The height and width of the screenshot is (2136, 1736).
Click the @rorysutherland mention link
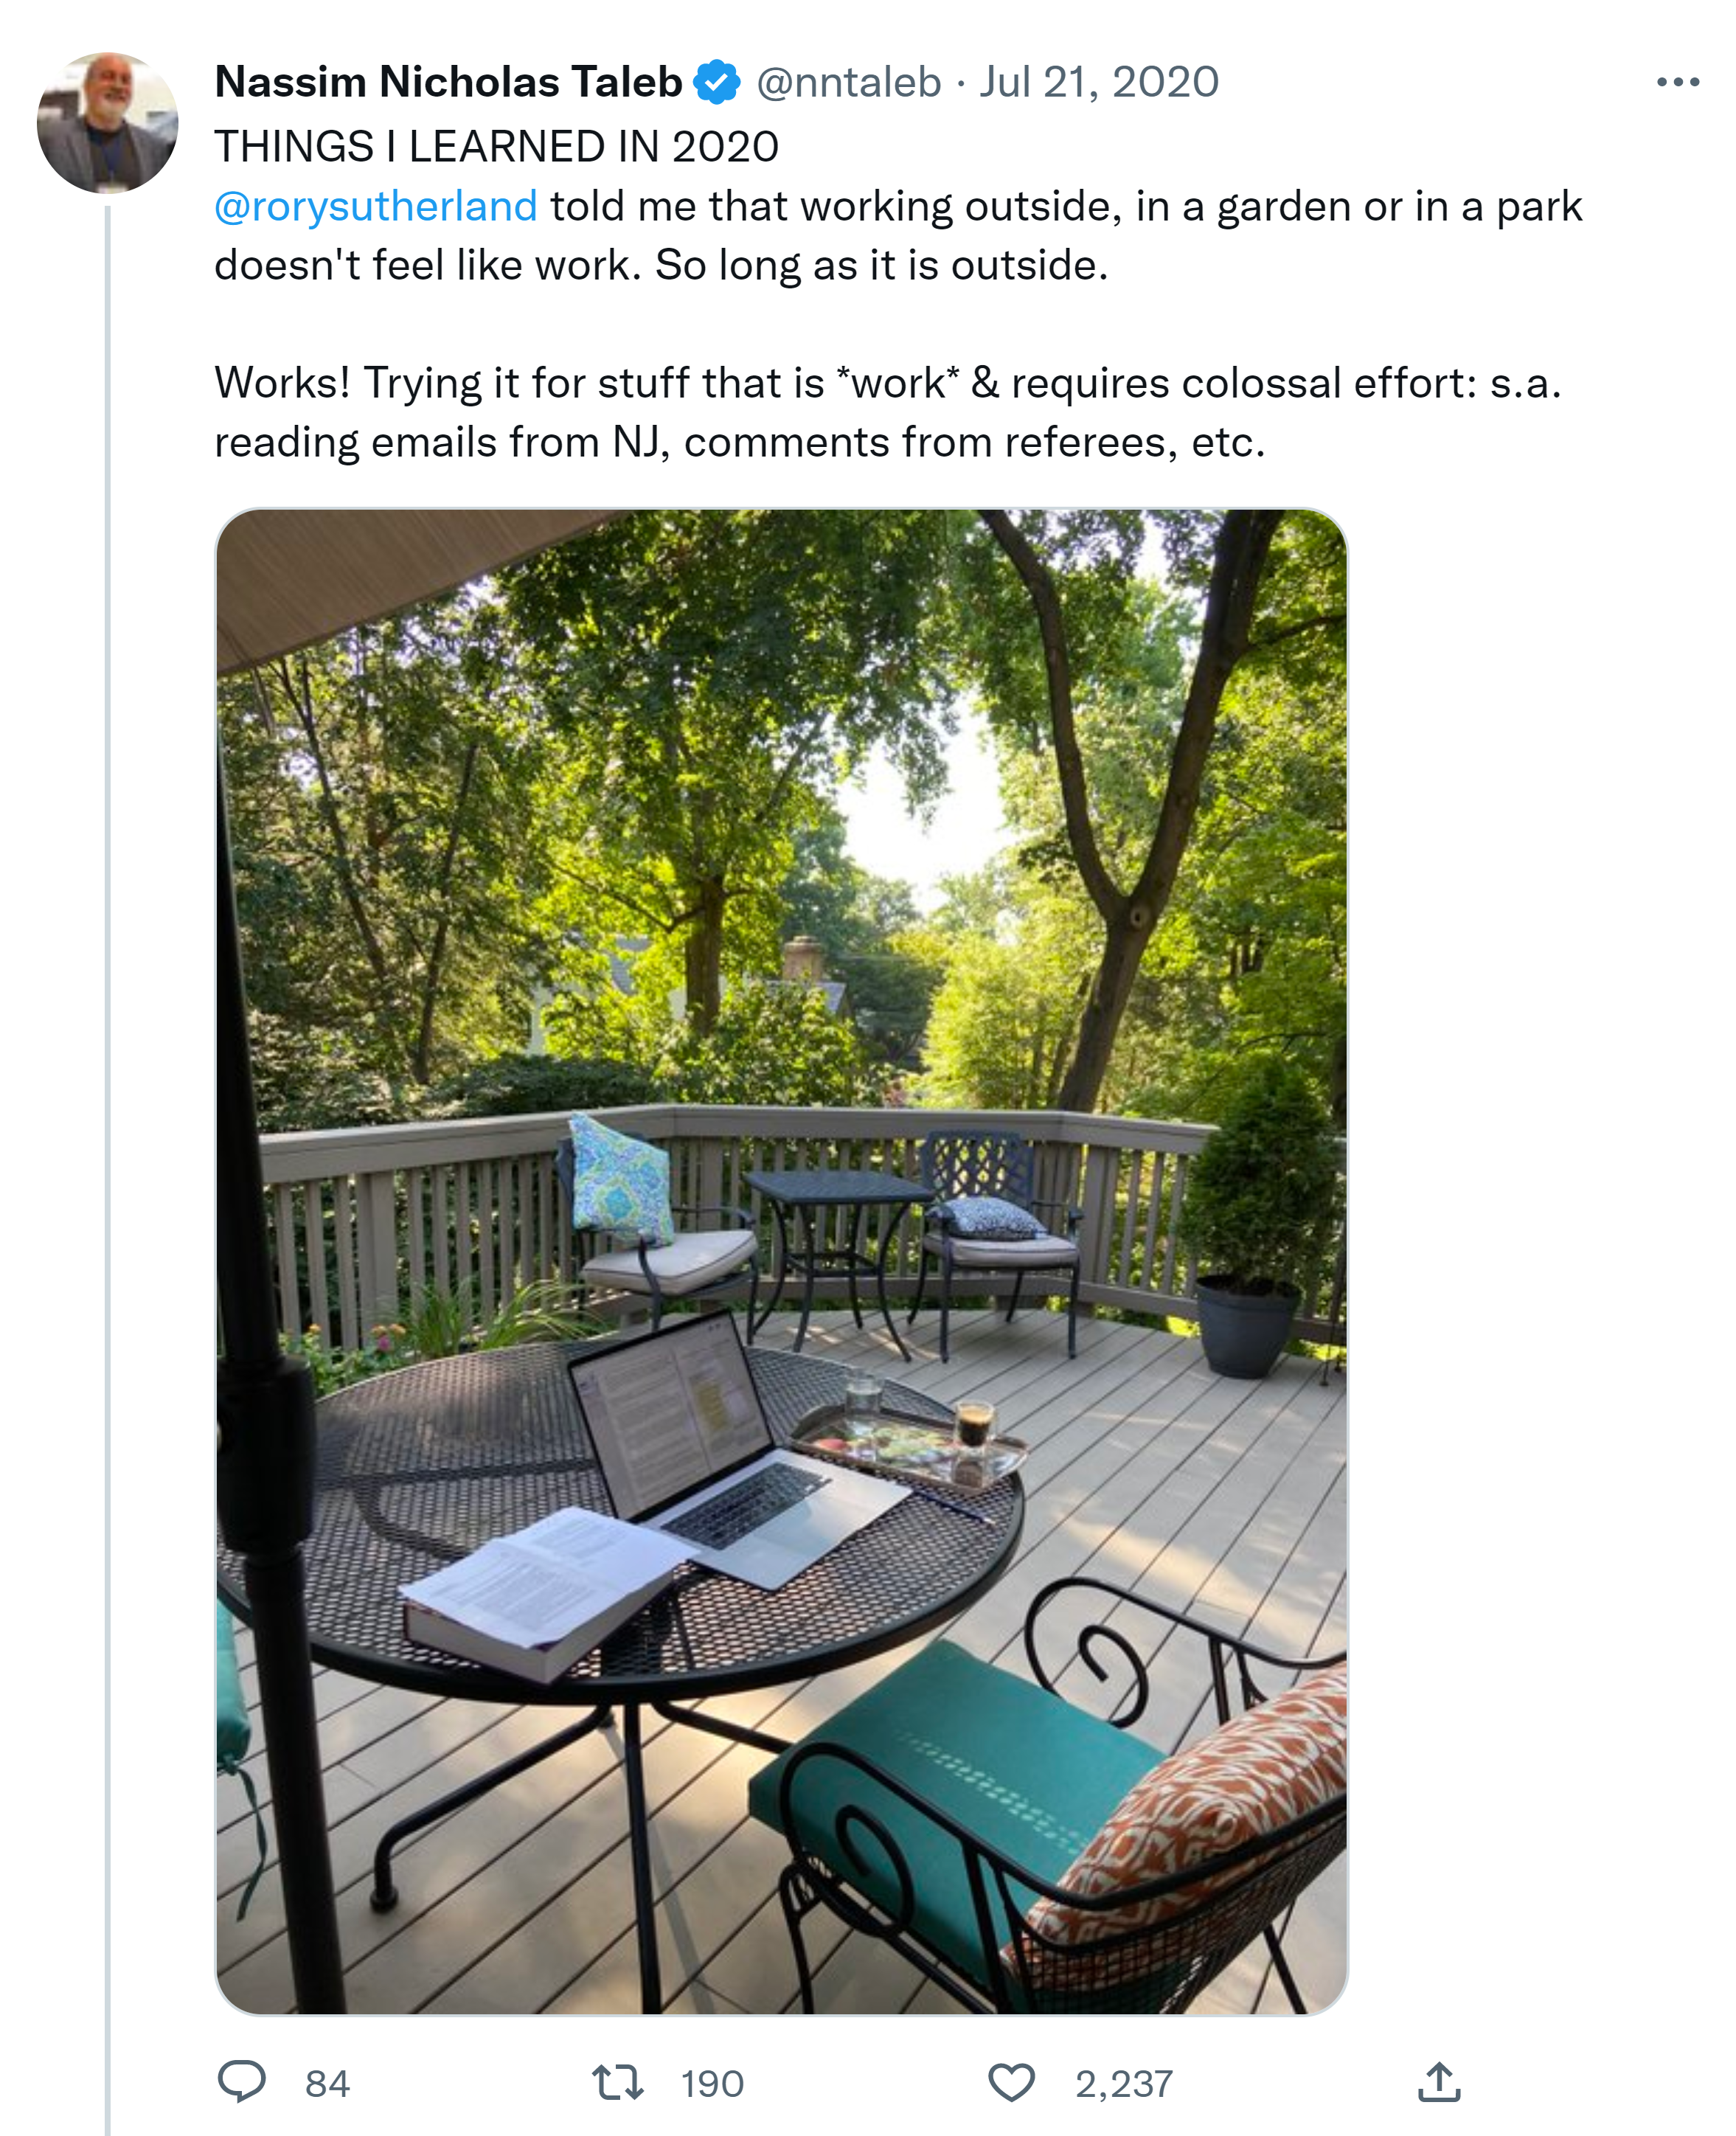(x=376, y=206)
